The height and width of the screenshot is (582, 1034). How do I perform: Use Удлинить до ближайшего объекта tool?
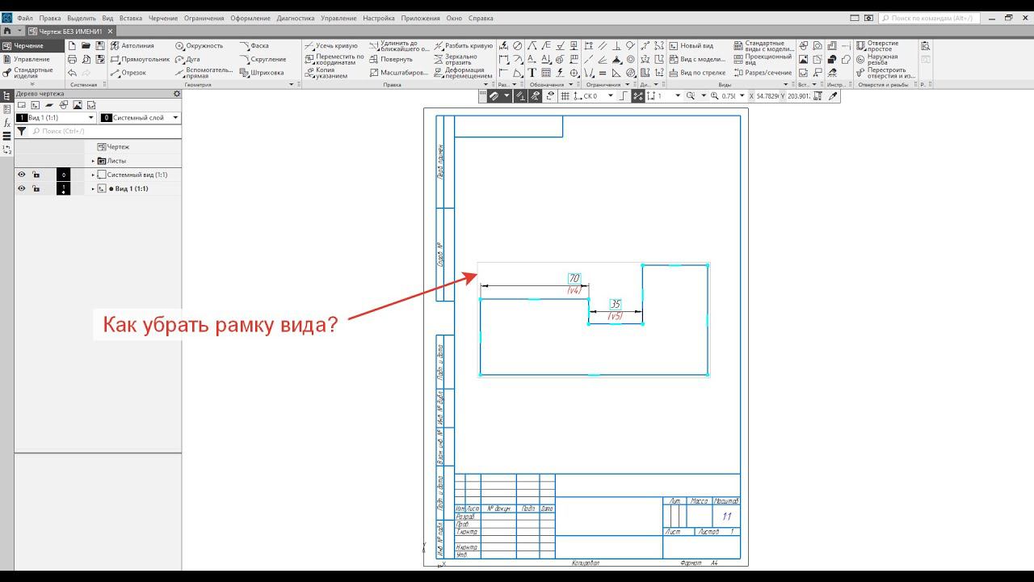399,46
